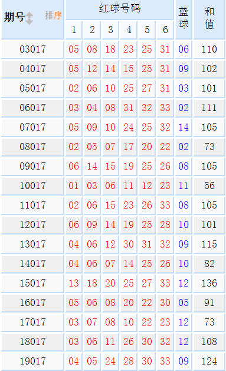
Task: Select period number 08017
Action: (32, 147)
